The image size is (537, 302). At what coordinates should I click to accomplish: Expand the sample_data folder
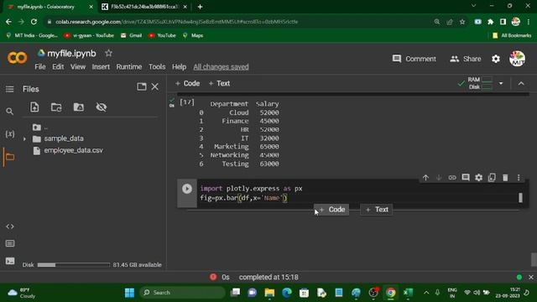(x=24, y=139)
